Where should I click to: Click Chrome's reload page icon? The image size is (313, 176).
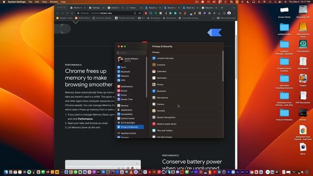click(67, 13)
